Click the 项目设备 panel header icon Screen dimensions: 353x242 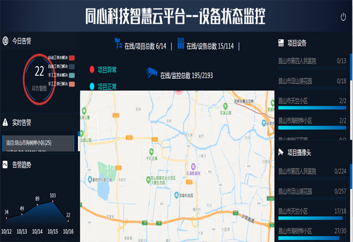281,42
